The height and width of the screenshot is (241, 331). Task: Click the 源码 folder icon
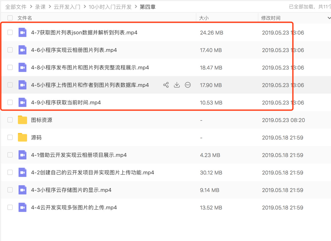22,137
